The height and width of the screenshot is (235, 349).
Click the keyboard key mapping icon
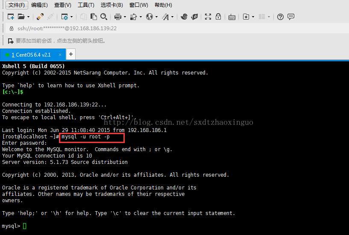[x=232, y=17]
